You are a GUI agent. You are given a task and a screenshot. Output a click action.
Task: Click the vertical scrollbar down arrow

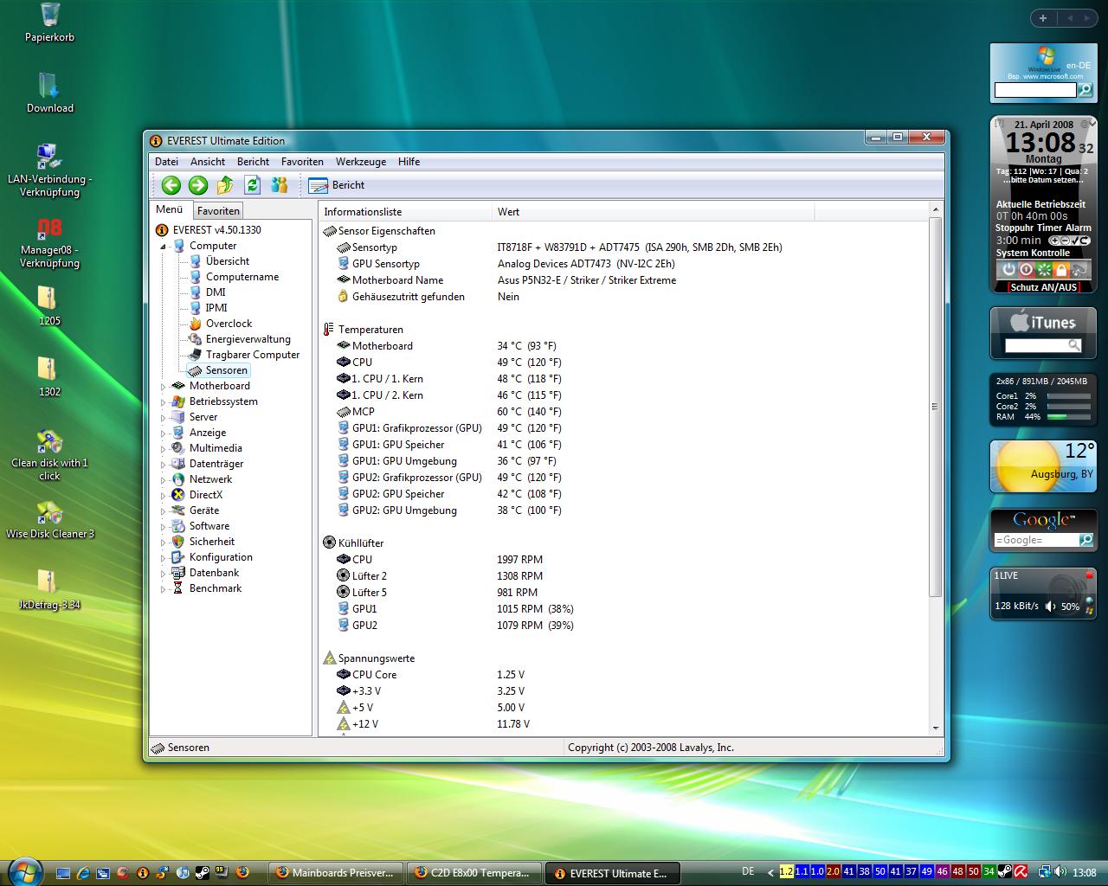[935, 729]
